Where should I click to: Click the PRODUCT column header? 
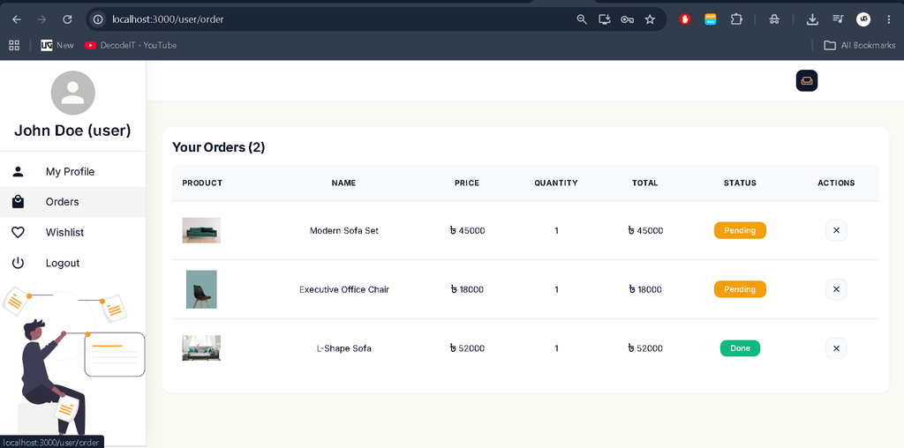(x=202, y=183)
